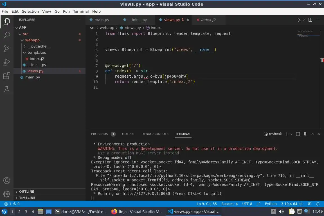The image size is (324, 216).
Task: Open terminal launch profile dropdown
Action: (x=291, y=134)
